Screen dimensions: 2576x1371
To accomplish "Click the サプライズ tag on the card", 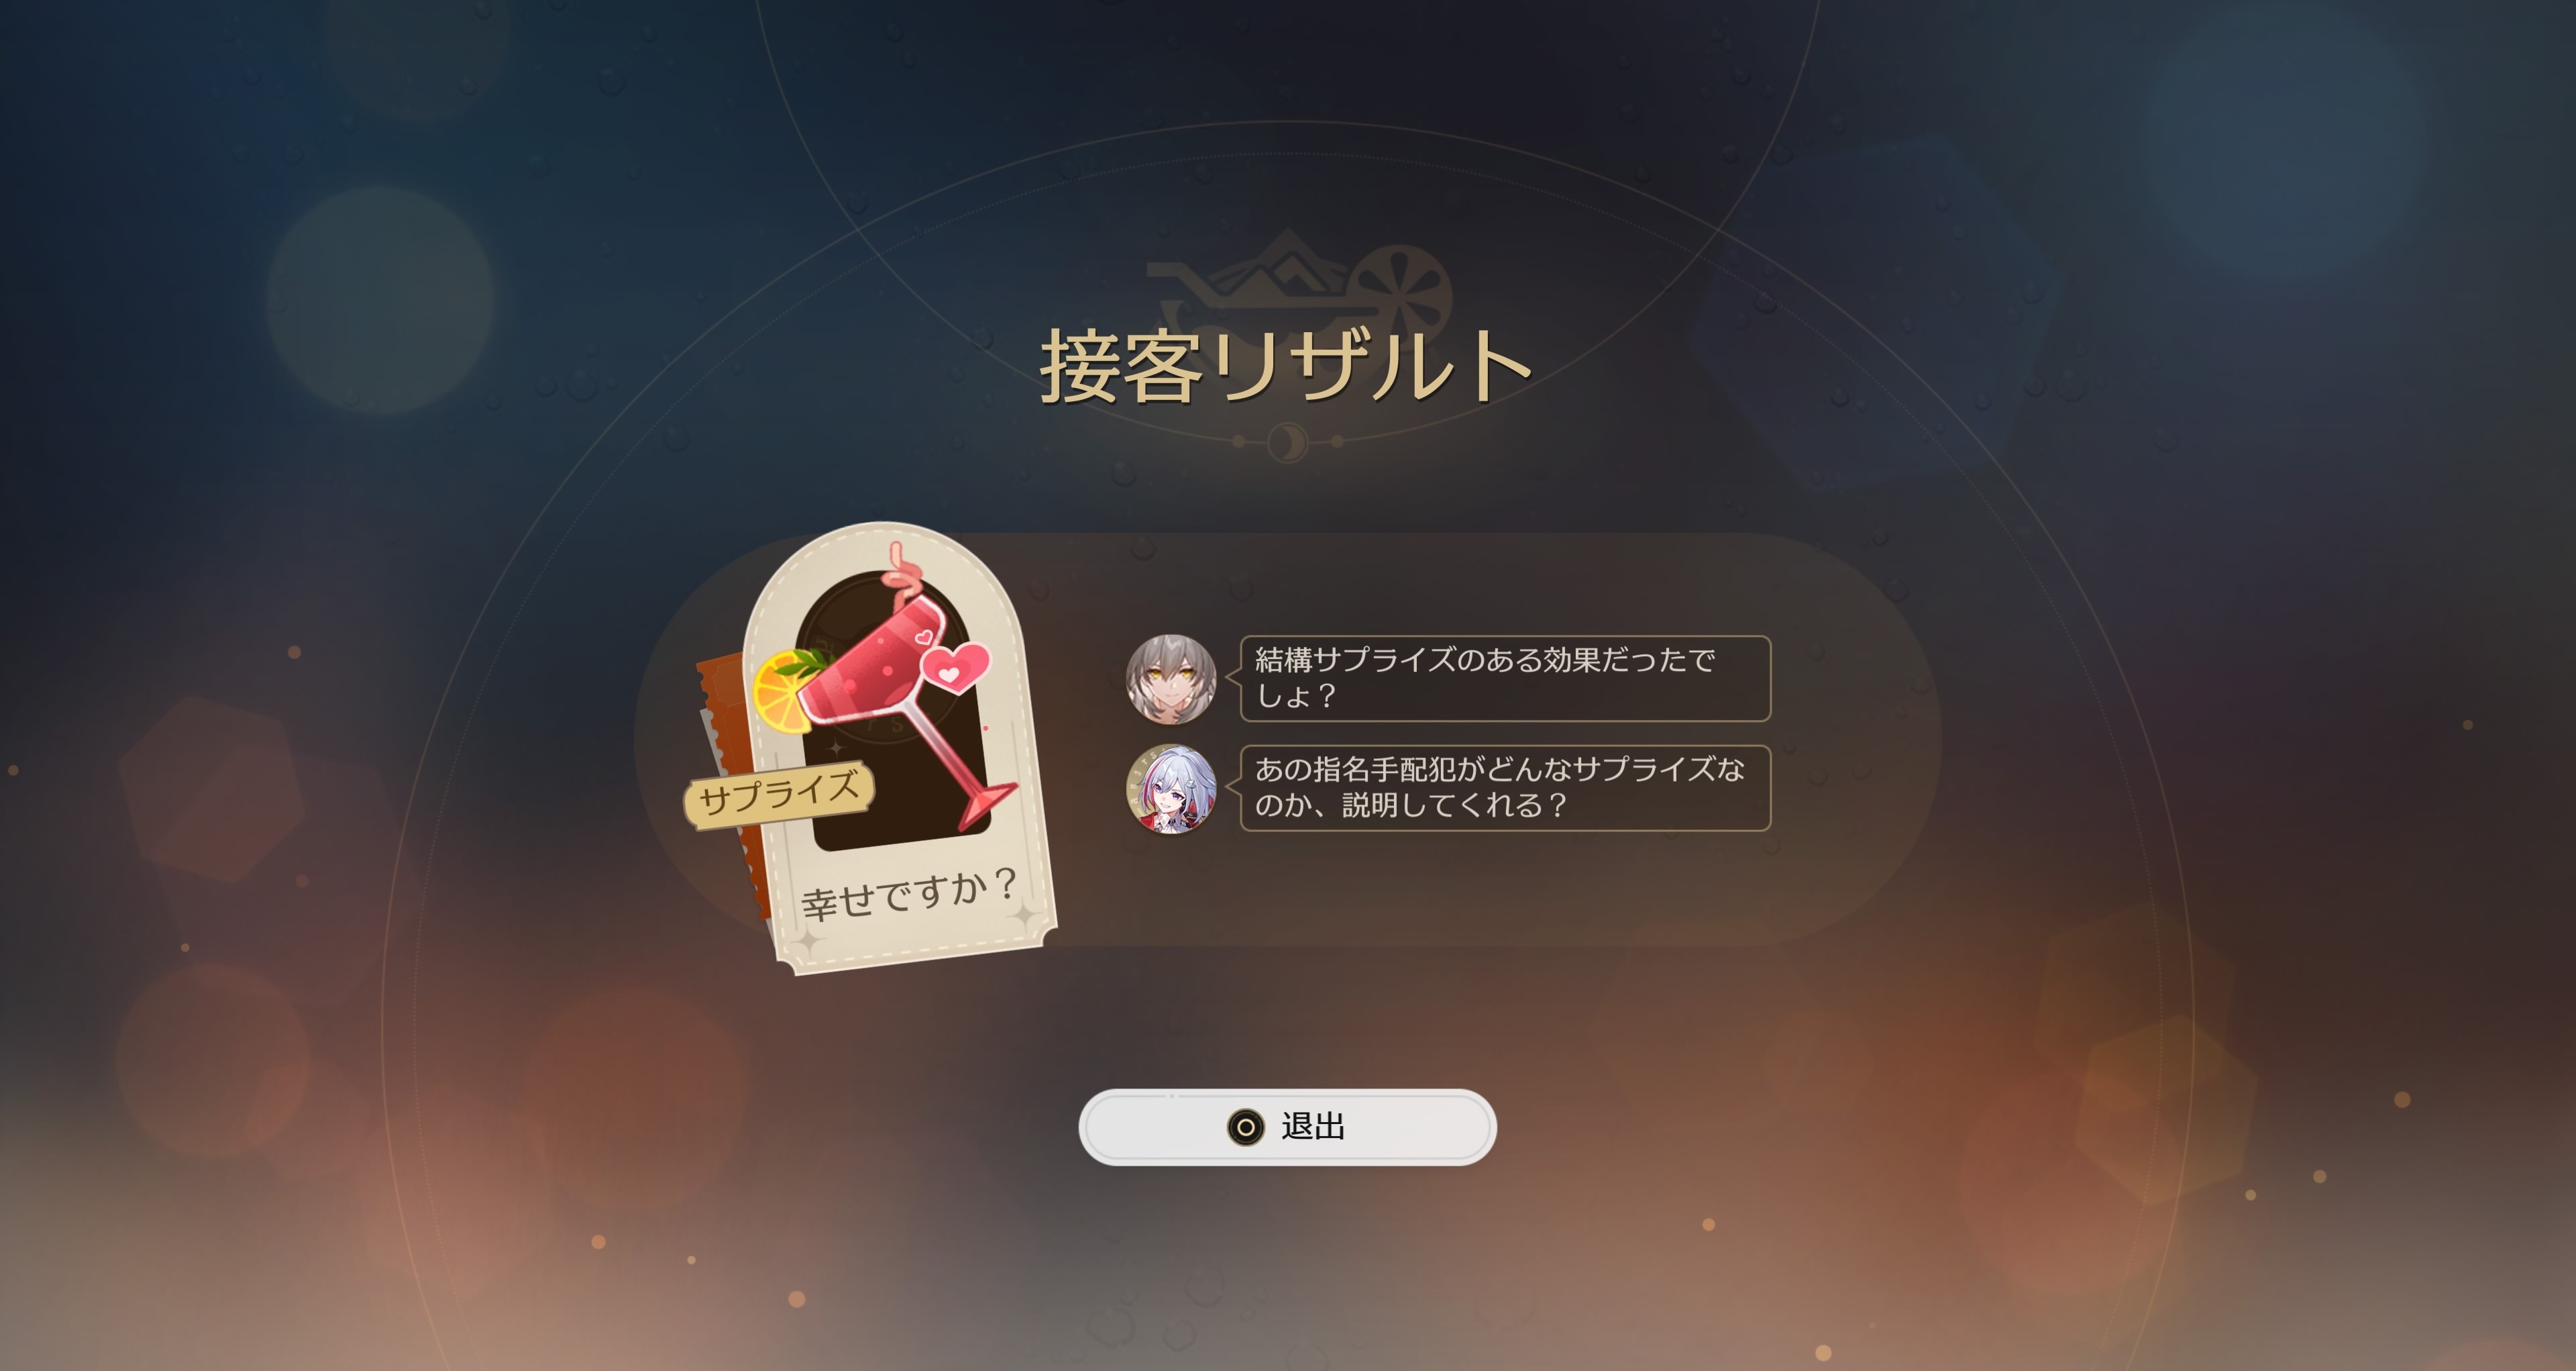I will (x=779, y=794).
